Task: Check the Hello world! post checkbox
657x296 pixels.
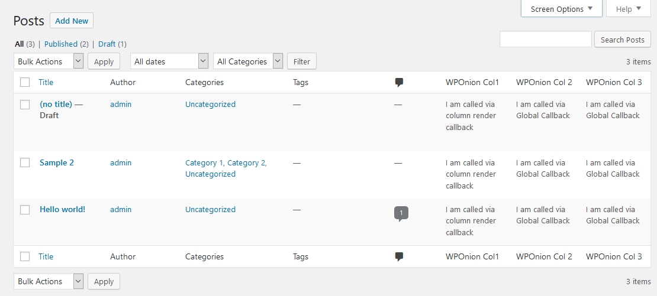Action: [25, 210]
